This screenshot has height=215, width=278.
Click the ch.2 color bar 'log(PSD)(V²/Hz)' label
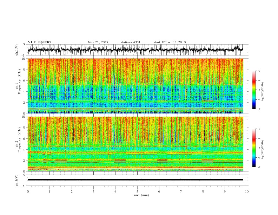[263, 149]
